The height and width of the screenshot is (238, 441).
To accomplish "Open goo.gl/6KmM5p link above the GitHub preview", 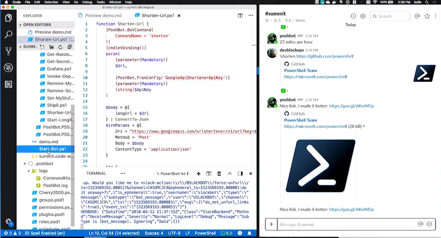I will pyautogui.click(x=351, y=106).
